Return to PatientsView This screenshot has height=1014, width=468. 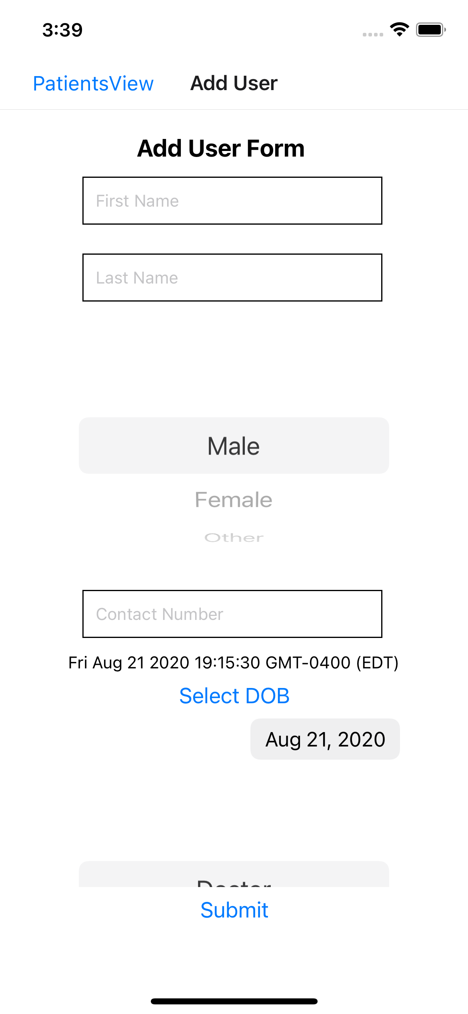pos(93,83)
